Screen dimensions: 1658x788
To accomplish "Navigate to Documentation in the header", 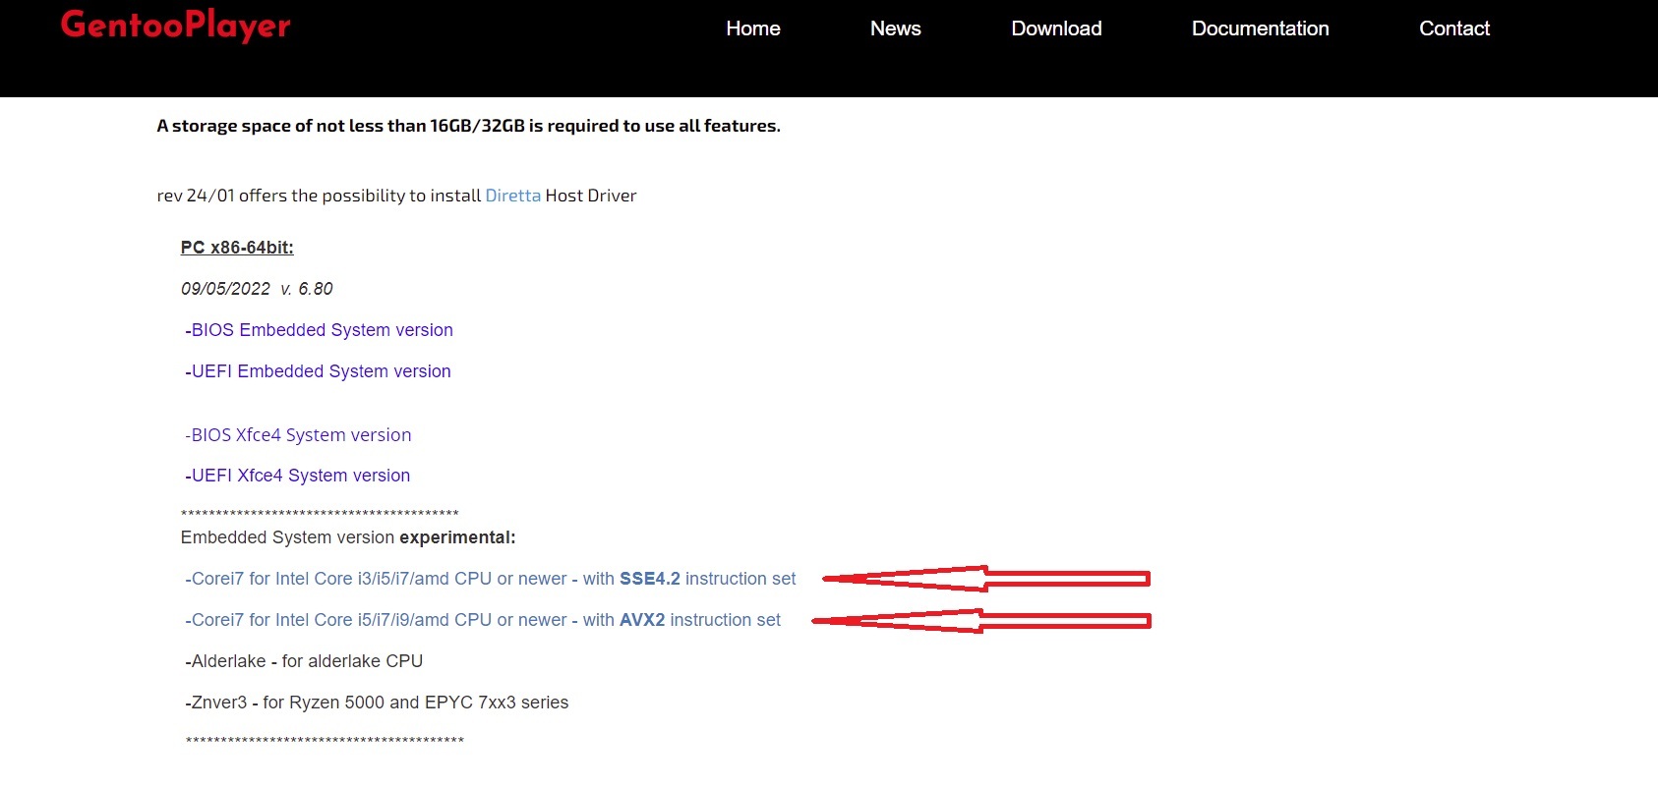I will [1260, 28].
